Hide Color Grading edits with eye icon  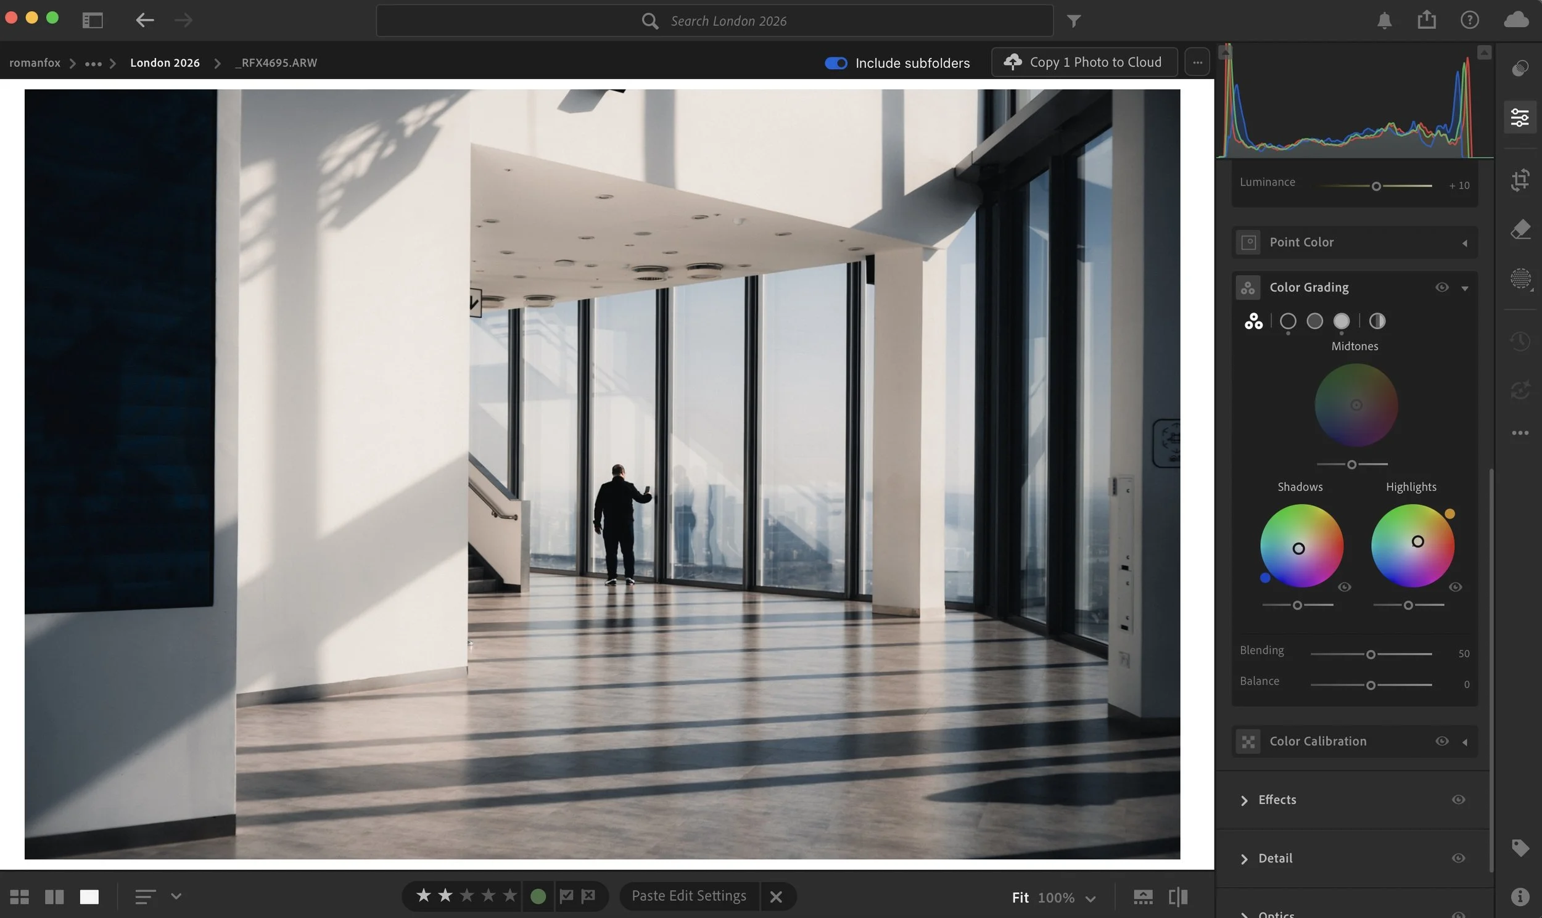1441,287
